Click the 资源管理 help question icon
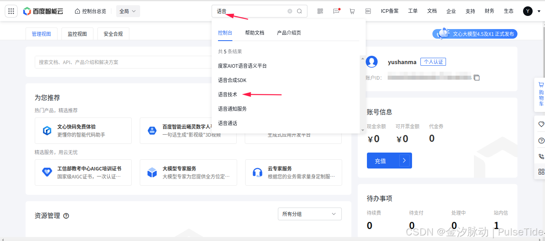 coord(66,216)
